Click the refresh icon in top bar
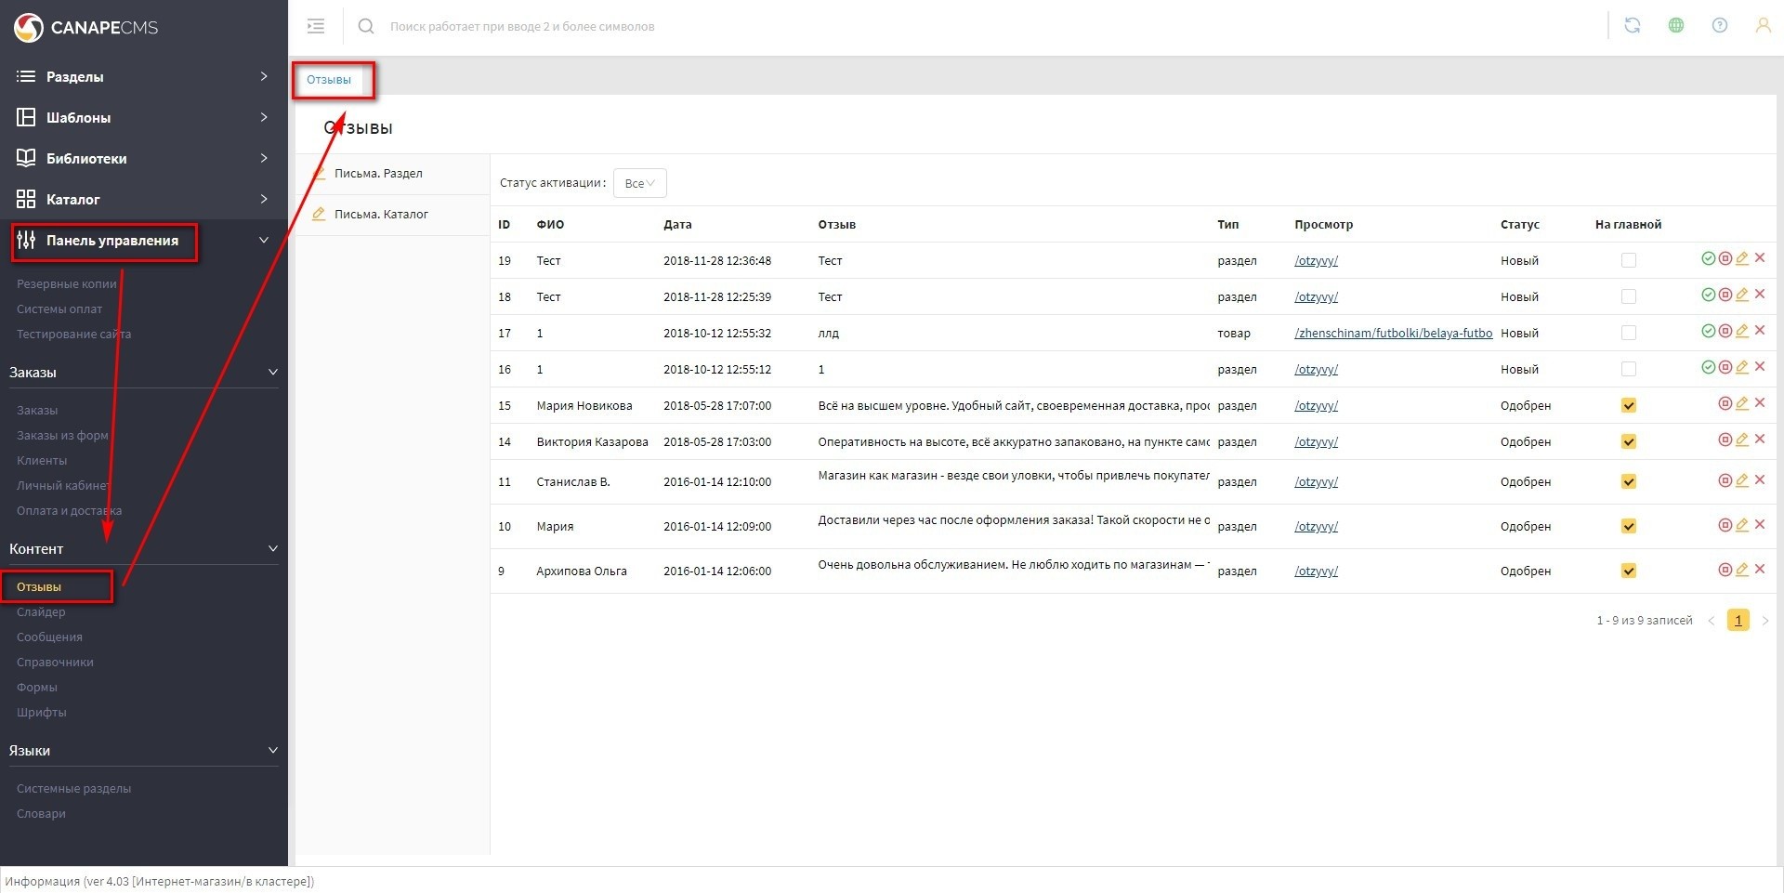This screenshot has width=1784, height=893. click(x=1632, y=26)
